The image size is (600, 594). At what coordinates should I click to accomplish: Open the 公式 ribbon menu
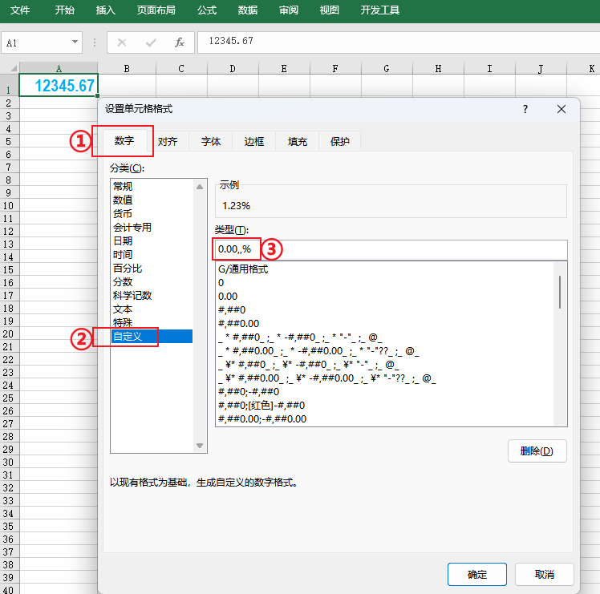click(207, 10)
